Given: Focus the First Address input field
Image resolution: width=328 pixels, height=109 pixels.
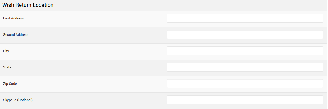Looking at the screenshot, I should coord(245,18).
